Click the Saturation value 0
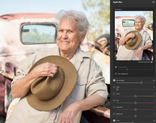The image size is (156, 123). pos(154,107)
